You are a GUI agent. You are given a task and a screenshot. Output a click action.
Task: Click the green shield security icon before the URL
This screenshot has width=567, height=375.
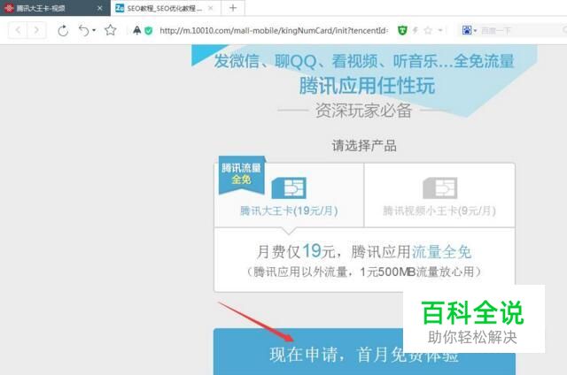click(x=148, y=31)
